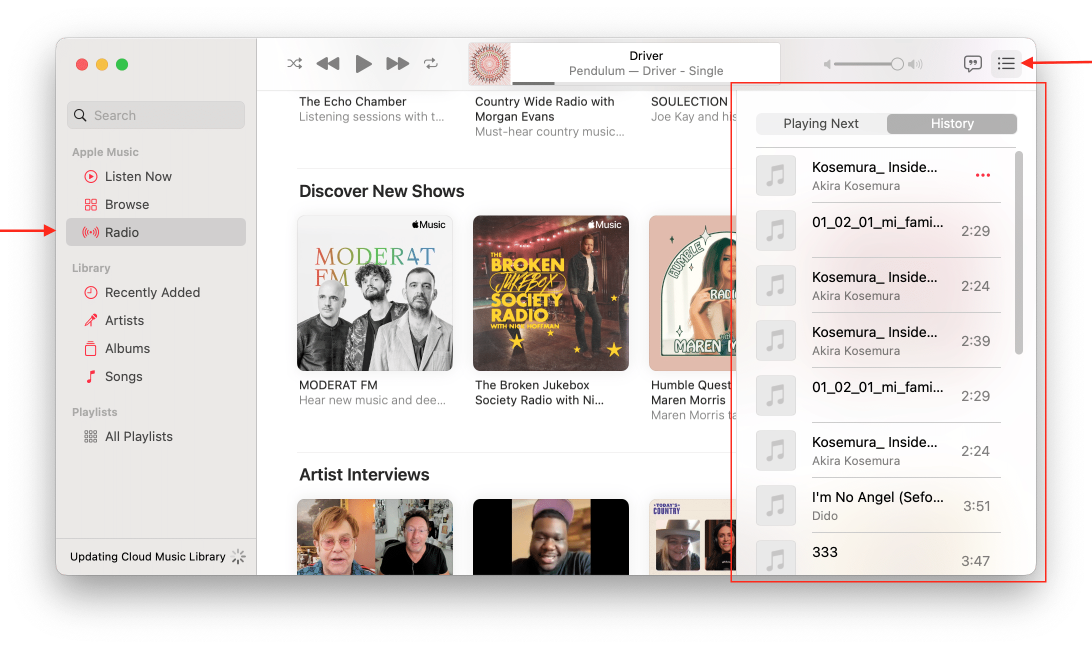Select the track titled 333
Viewport: 1092px width, 649px height.
coord(878,554)
